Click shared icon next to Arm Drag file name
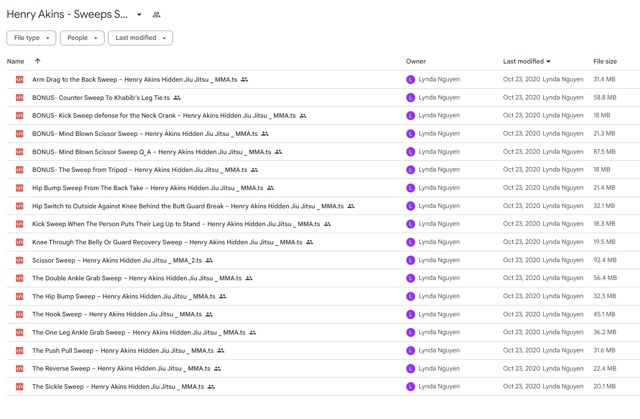Screen dimensions: 640x419 [244, 79]
